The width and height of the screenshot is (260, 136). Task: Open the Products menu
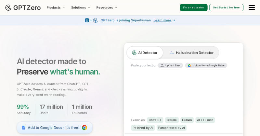tap(56, 7)
